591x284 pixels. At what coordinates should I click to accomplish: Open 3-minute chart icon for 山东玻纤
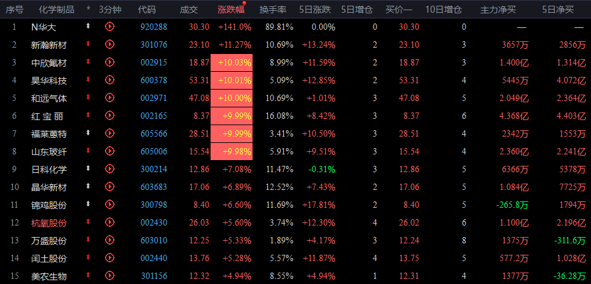point(109,151)
